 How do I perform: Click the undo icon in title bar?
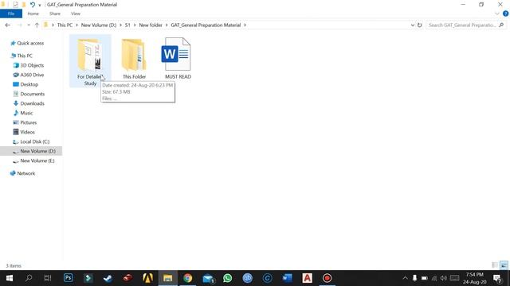pos(33,5)
